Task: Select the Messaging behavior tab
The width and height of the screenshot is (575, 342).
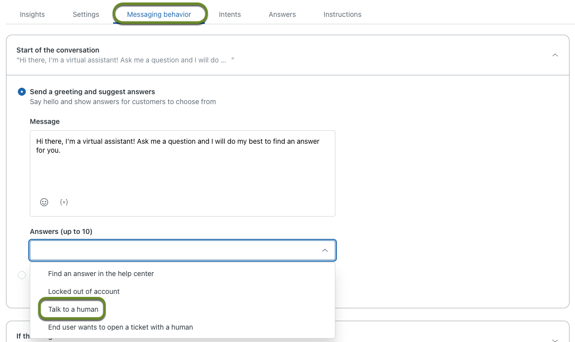Action: coord(159,14)
